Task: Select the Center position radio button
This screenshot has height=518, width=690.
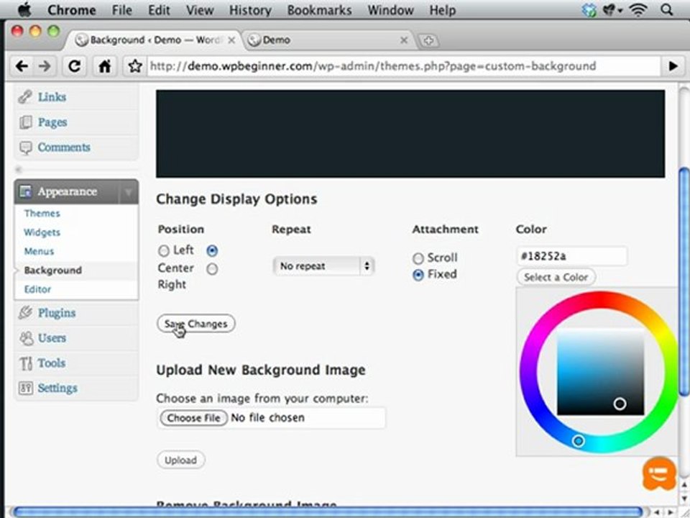Action: [212, 251]
